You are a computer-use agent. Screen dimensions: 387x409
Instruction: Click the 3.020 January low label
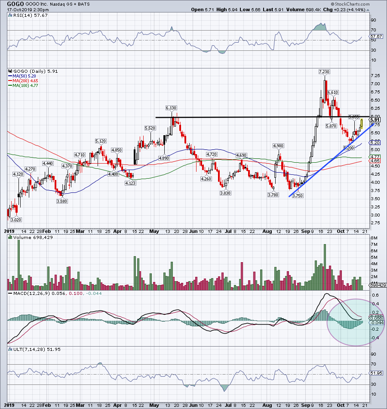(x=16, y=220)
